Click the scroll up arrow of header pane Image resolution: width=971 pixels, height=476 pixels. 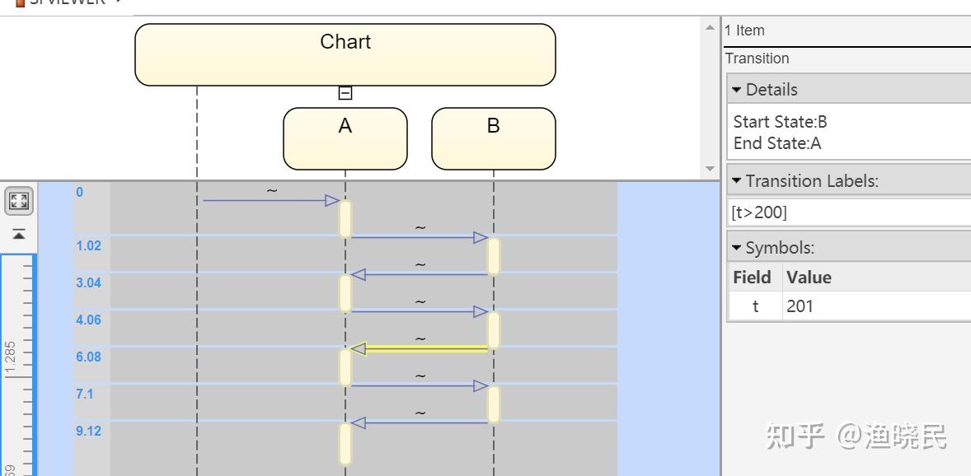click(x=710, y=29)
